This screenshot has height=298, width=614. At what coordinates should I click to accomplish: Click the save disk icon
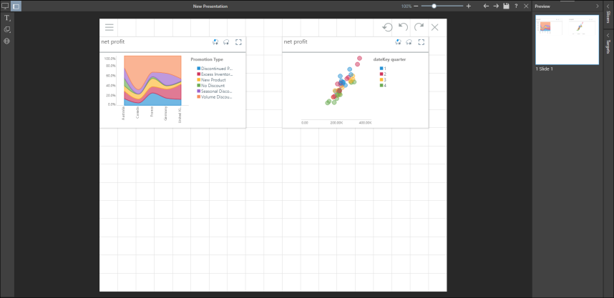(x=507, y=6)
